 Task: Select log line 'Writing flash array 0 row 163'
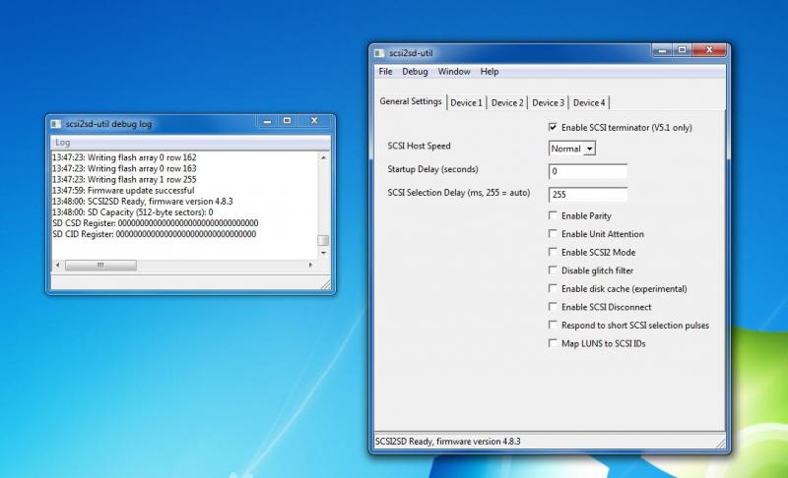click(x=124, y=168)
